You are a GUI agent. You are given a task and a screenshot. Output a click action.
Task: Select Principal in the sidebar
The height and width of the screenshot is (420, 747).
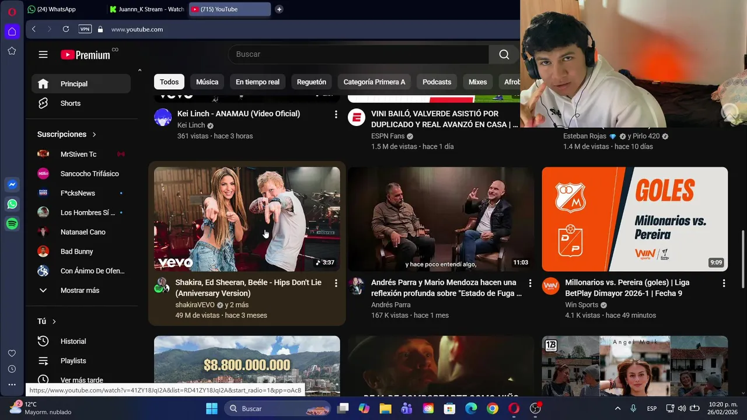pyautogui.click(x=81, y=84)
